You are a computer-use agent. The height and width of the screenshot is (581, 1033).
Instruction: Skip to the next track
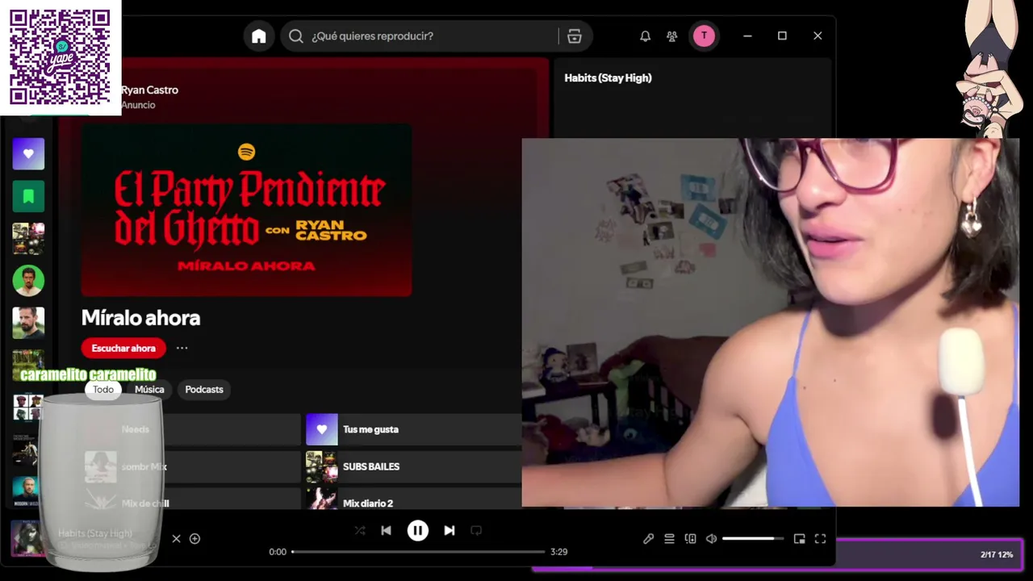(450, 530)
